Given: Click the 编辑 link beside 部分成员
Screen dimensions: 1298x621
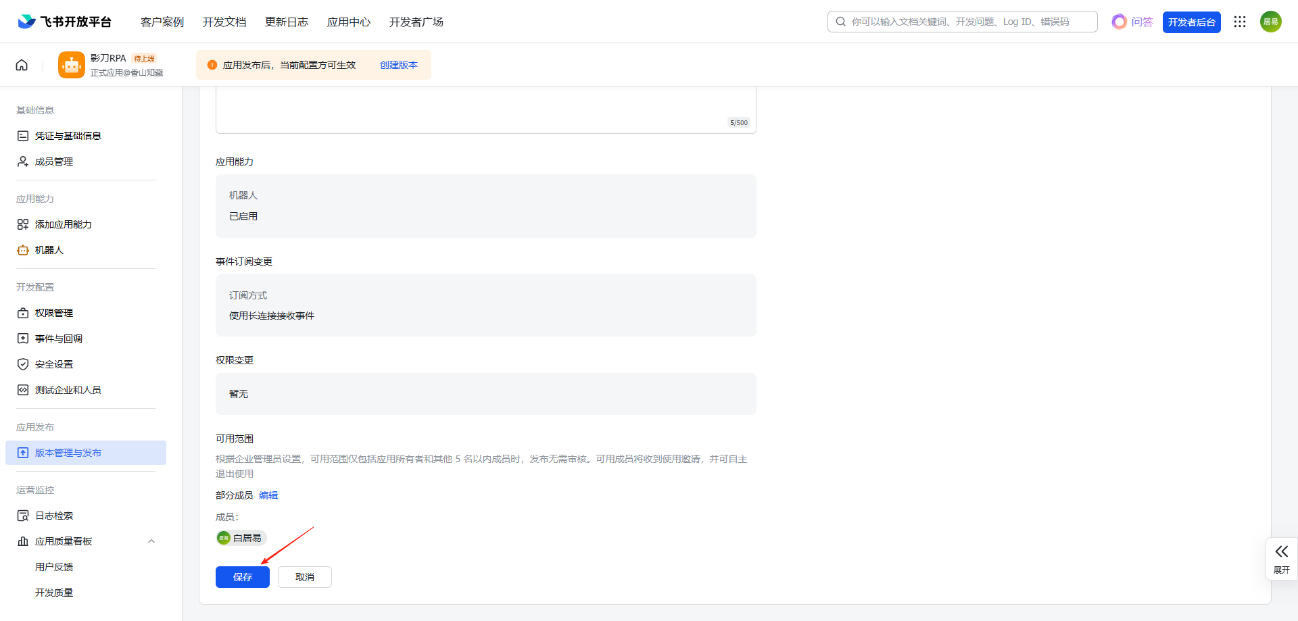Looking at the screenshot, I should point(268,495).
